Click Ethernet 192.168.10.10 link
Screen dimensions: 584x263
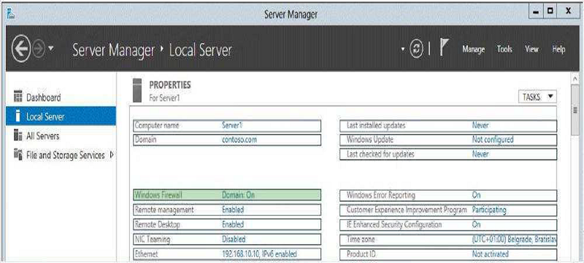259,254
